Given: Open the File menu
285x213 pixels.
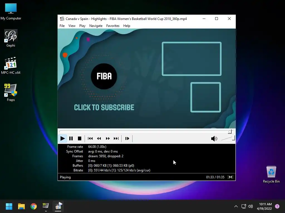Looking at the screenshot, I should (62, 26).
